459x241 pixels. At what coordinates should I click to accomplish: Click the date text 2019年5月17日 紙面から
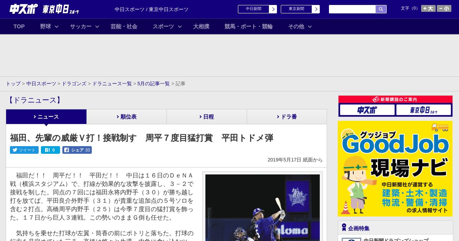295,160
